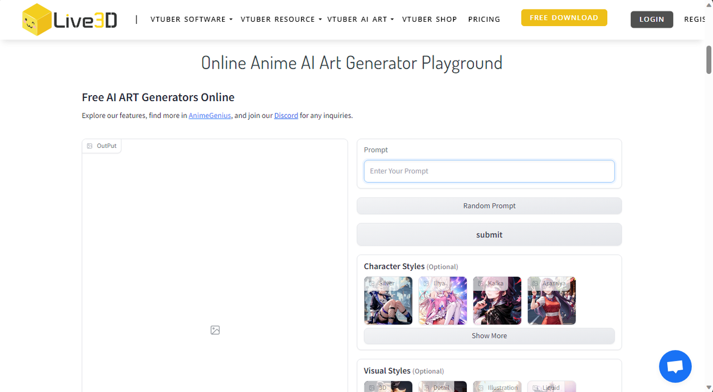Select the Detail visual style
The image size is (713, 392).
tap(443, 387)
